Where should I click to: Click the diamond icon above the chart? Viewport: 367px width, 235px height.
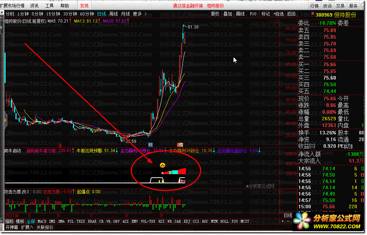click(272, 21)
